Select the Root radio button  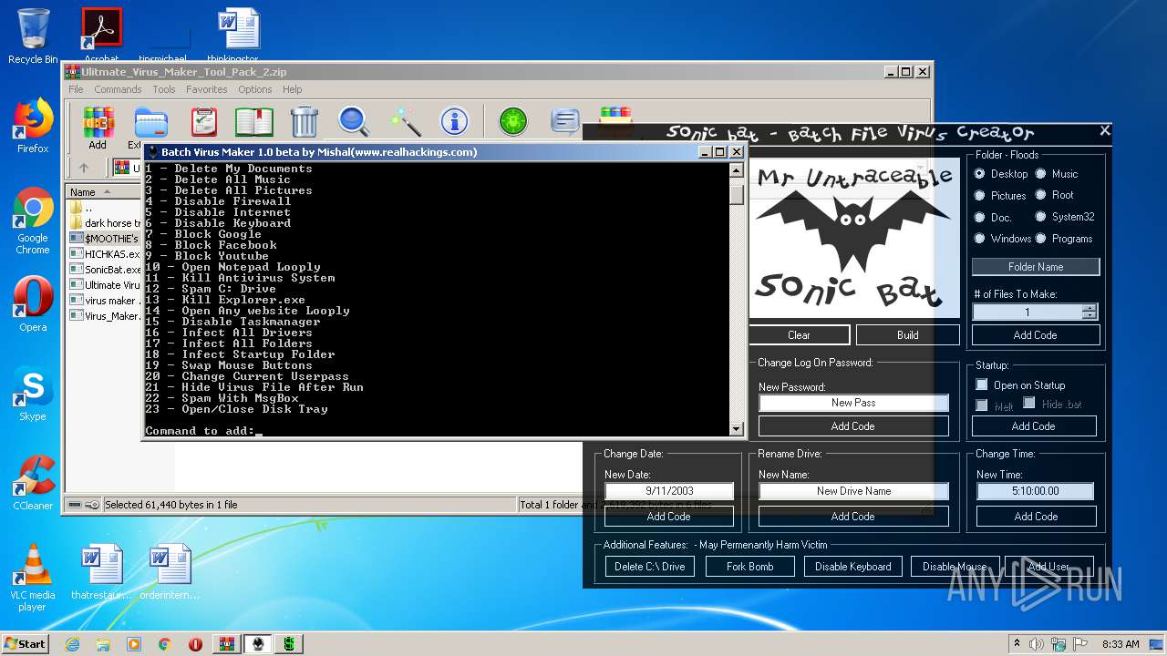[x=1040, y=195]
